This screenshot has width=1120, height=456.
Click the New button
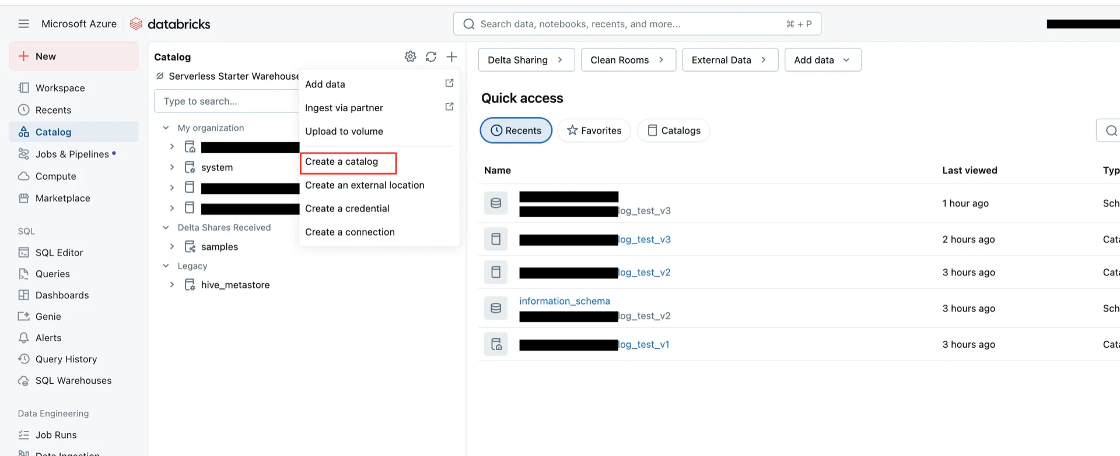point(74,56)
